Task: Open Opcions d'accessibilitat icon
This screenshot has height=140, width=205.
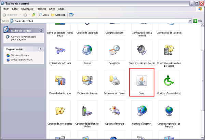Action: click(168, 81)
